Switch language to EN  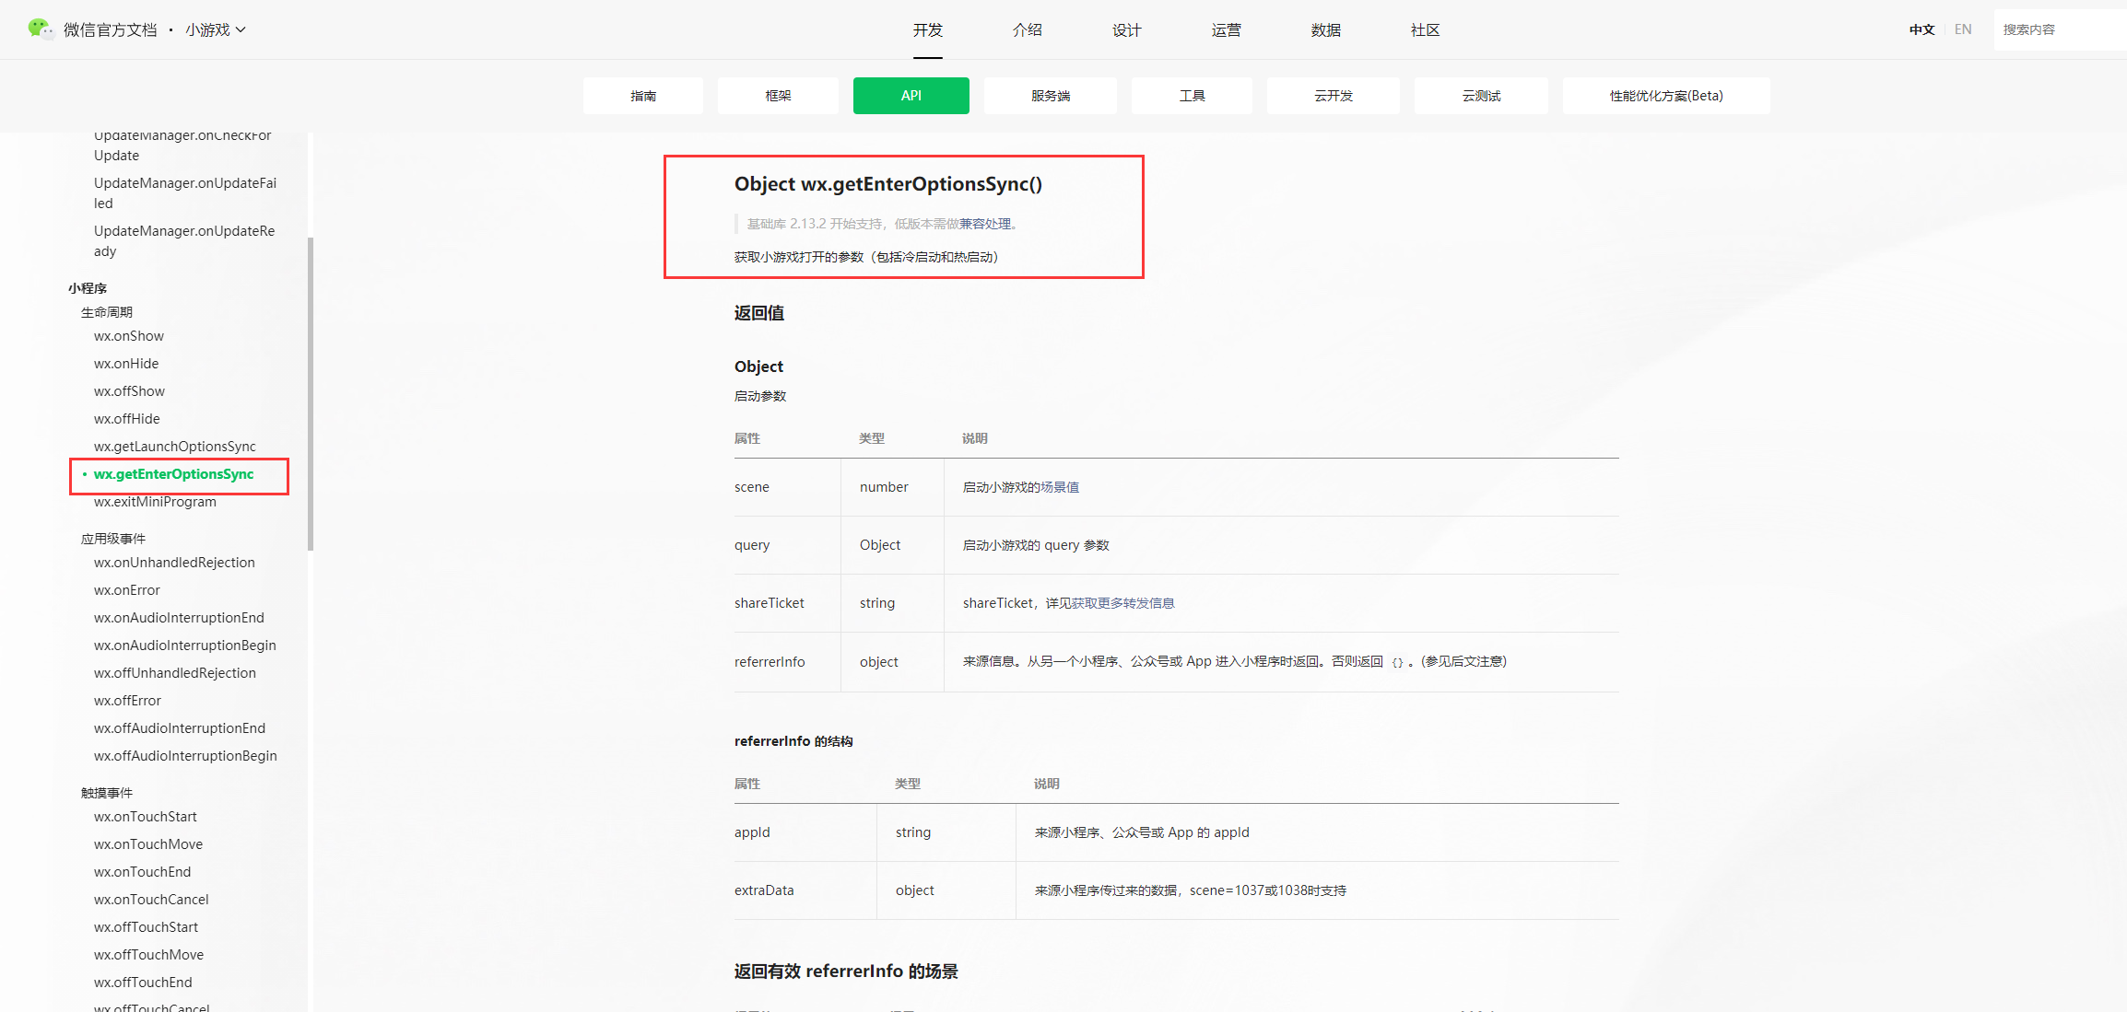(x=1963, y=29)
